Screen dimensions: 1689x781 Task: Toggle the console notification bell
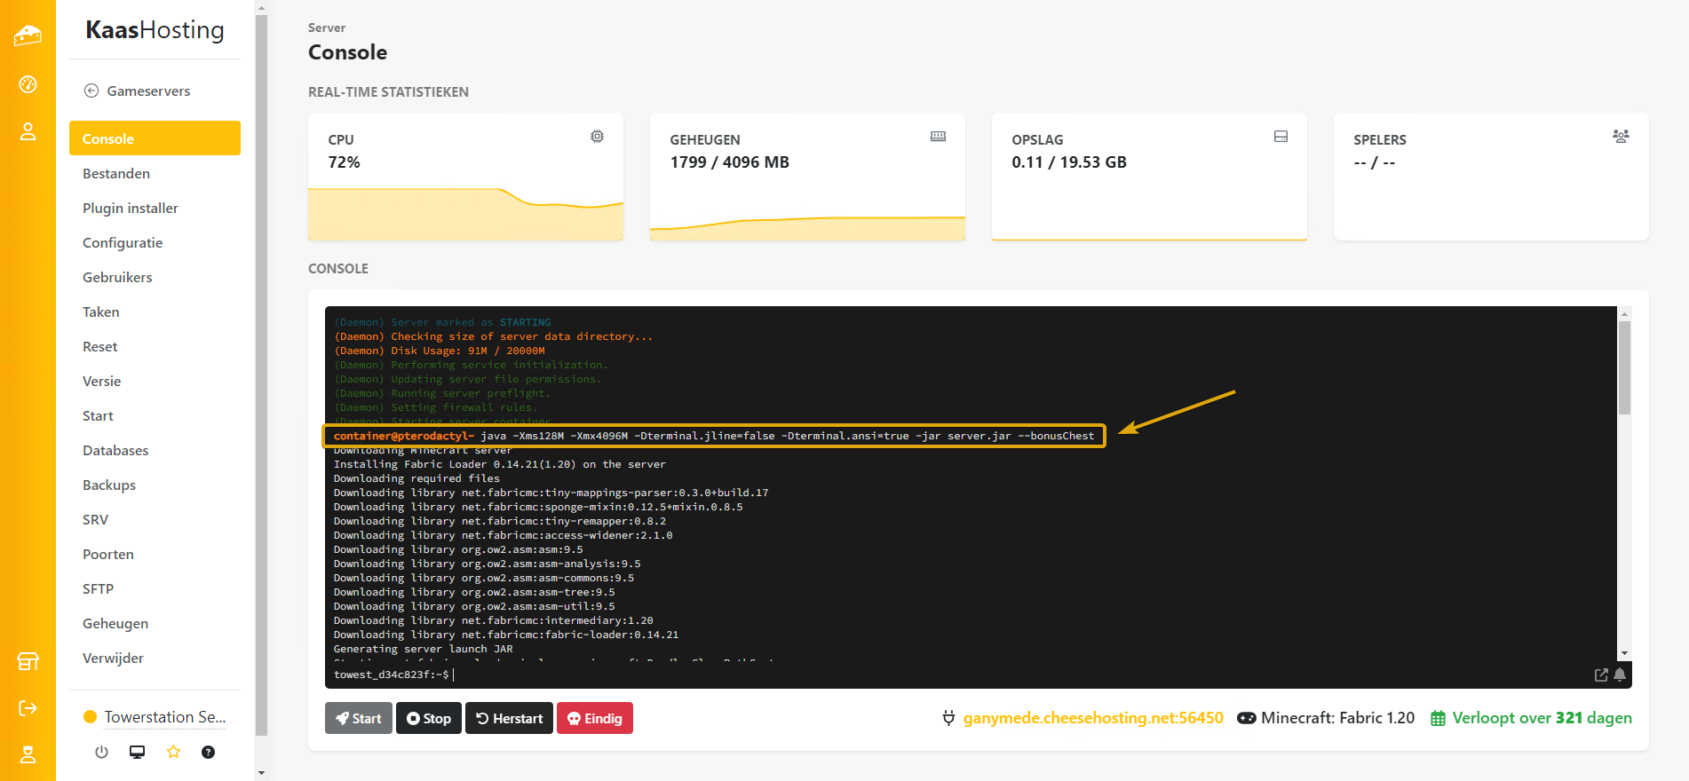(x=1620, y=675)
